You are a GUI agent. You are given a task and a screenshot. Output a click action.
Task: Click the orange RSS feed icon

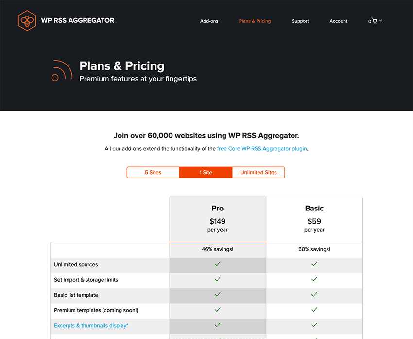(x=62, y=70)
